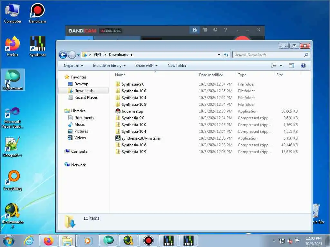This screenshot has width=330, height=247.
Task: Toggle the Explorer preview pane button
Action: pyautogui.click(x=291, y=66)
